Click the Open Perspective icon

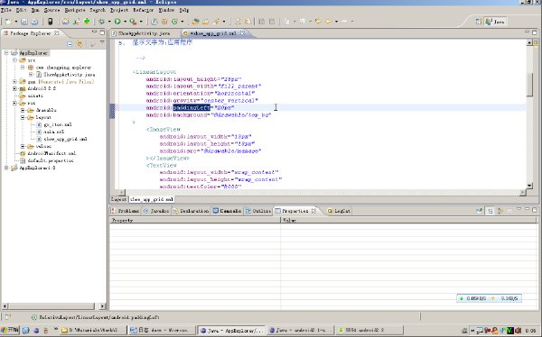[x=479, y=22]
